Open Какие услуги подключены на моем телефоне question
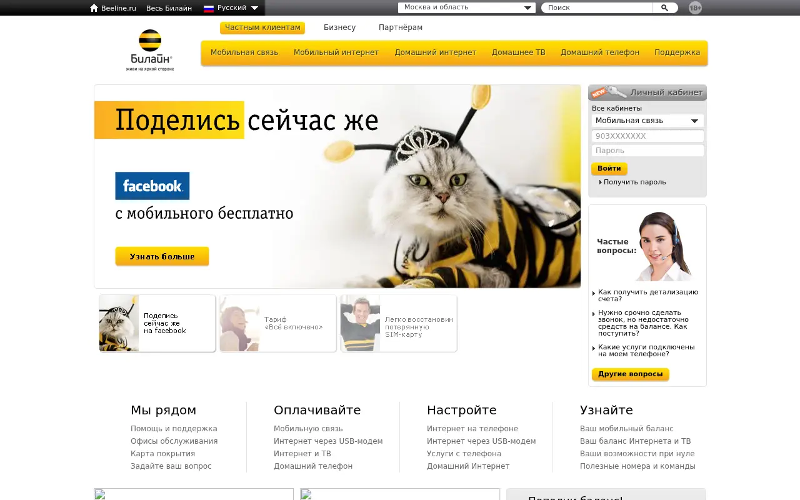The image size is (800, 500). point(646,351)
